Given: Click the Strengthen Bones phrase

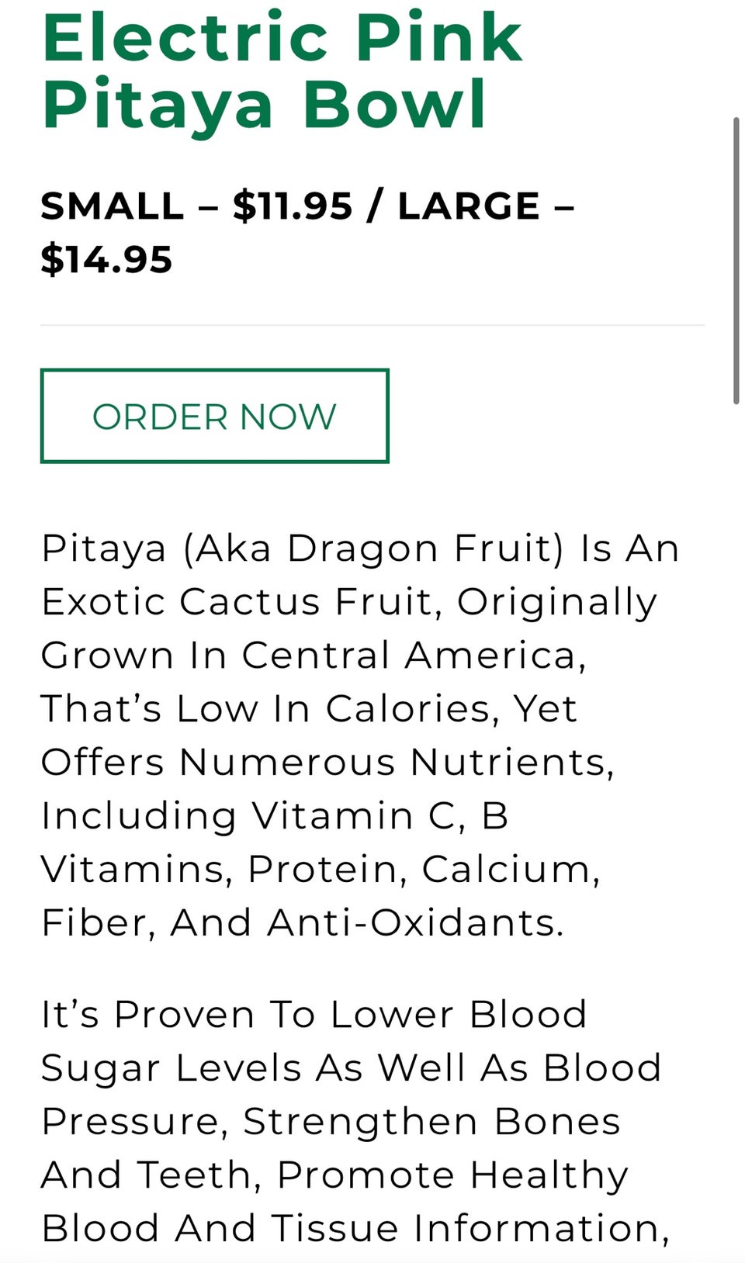Looking at the screenshot, I should tap(432, 1123).
